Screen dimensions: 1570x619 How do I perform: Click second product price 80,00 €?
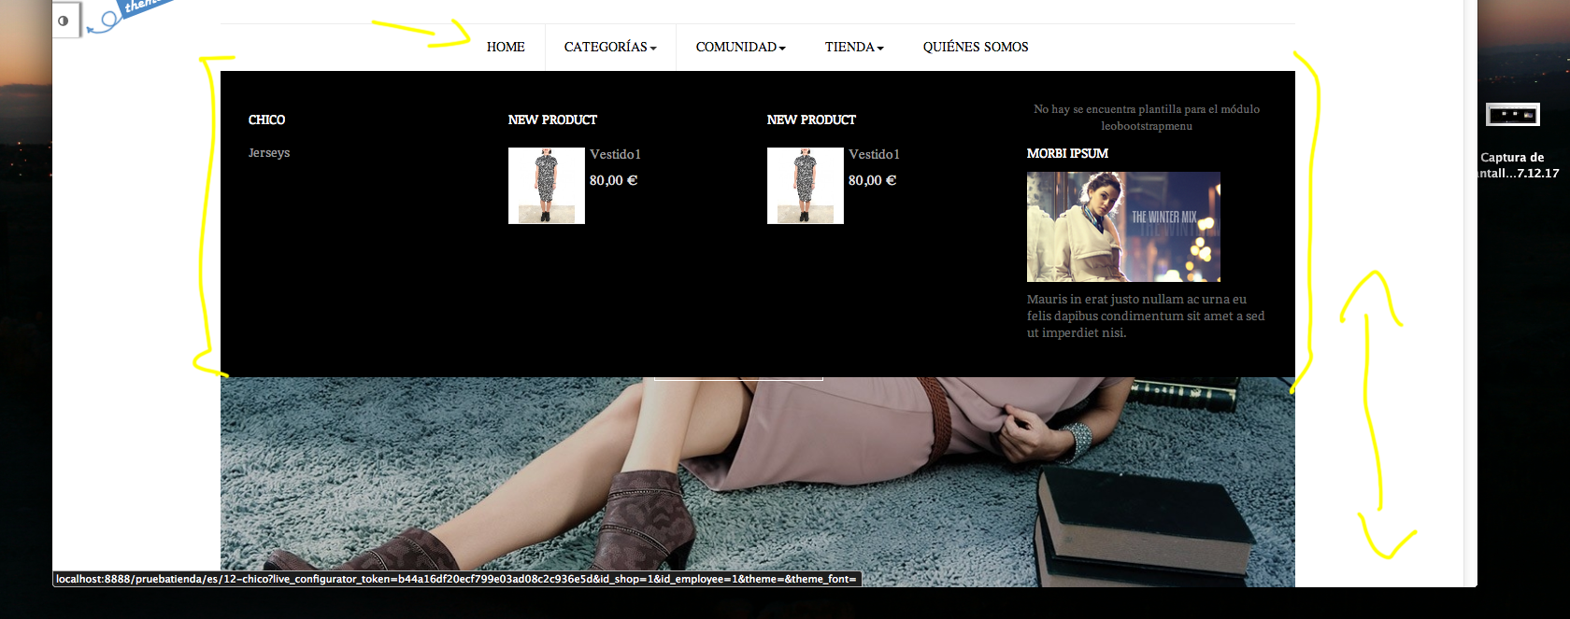[872, 180]
